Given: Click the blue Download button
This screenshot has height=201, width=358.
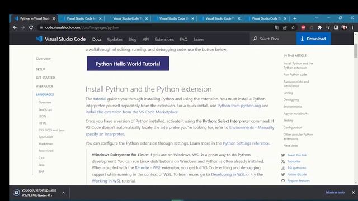Looking at the screenshot, I should click(313, 39).
